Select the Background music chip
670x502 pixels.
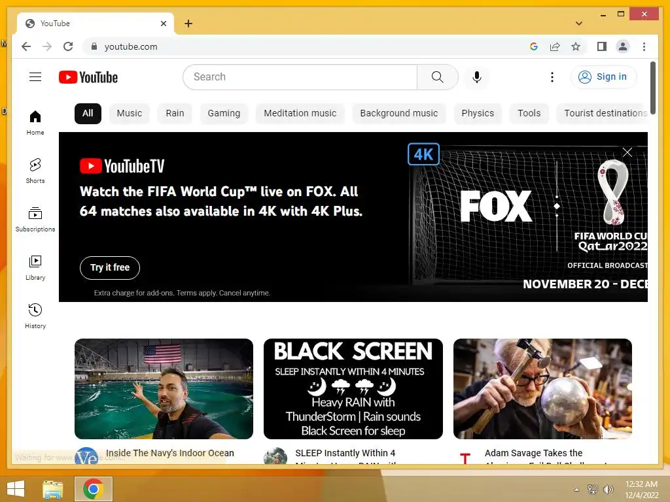tap(398, 113)
